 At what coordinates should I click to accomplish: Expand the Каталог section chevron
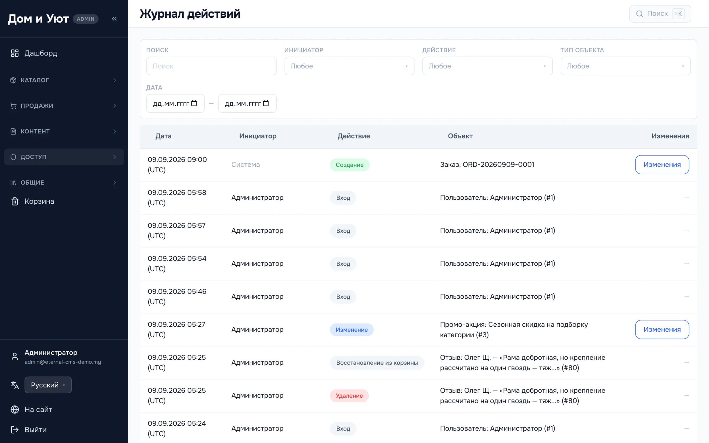pyautogui.click(x=115, y=80)
